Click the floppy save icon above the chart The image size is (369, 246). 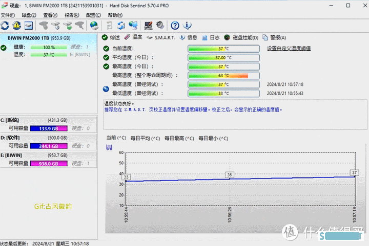pos(109,147)
